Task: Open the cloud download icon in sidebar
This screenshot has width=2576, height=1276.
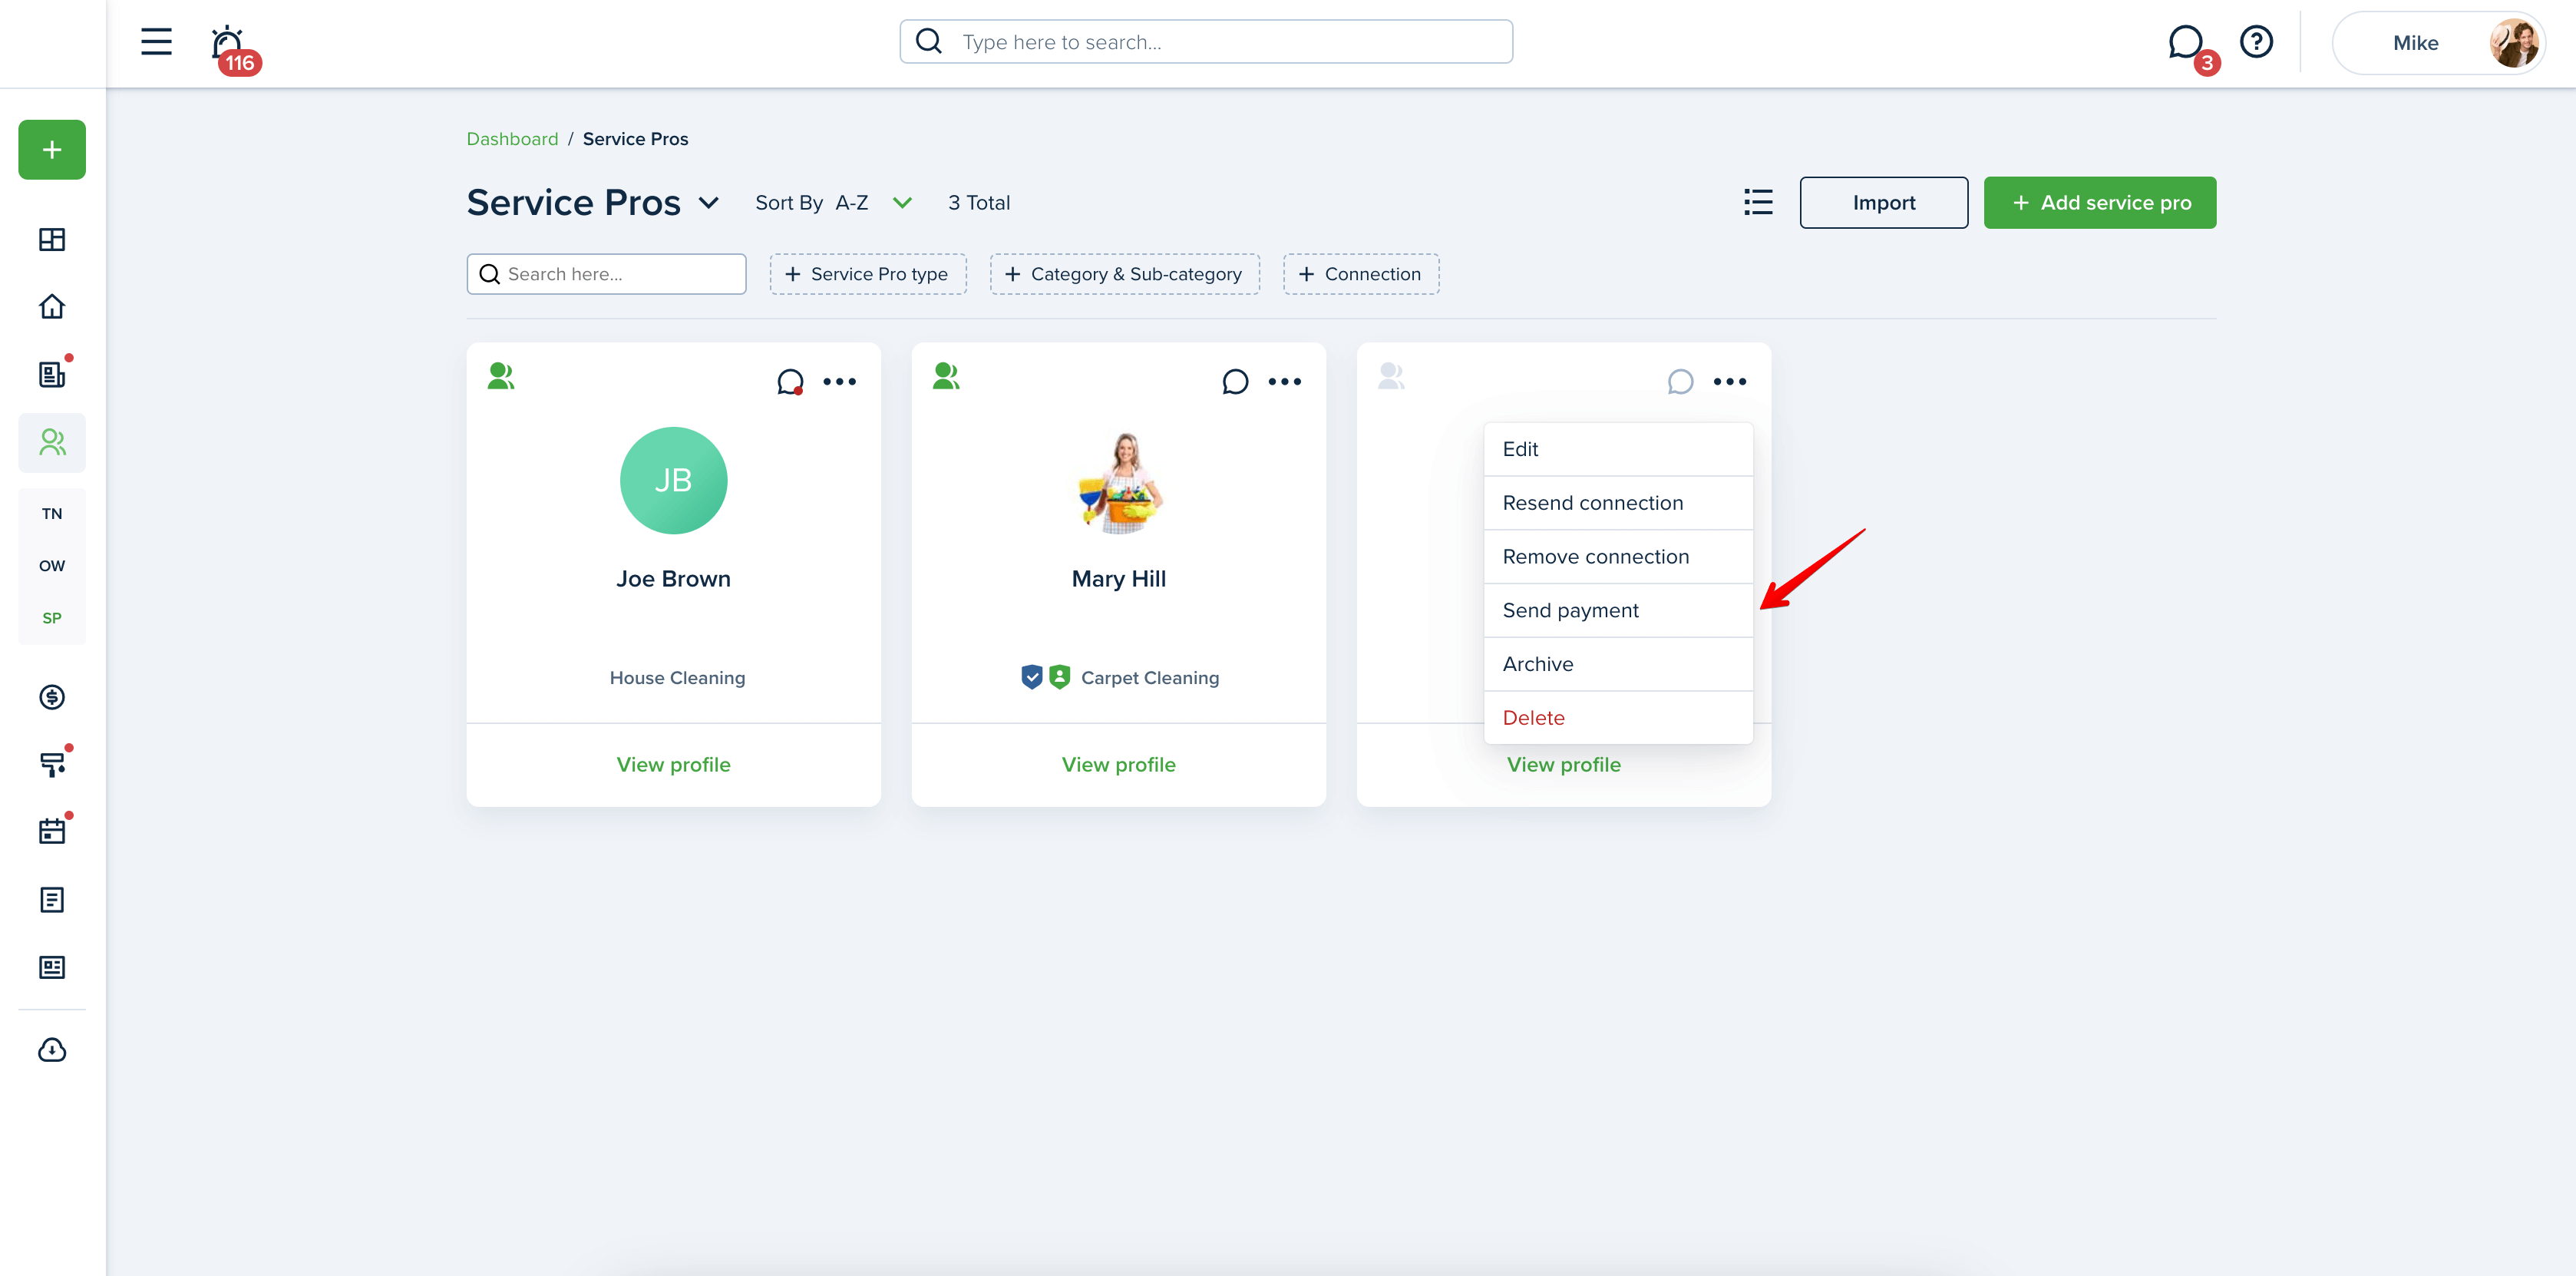Action: pyautogui.click(x=52, y=1050)
